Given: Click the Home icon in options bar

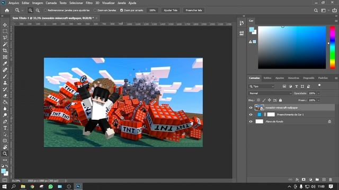Looking at the screenshot, I should [7, 11].
